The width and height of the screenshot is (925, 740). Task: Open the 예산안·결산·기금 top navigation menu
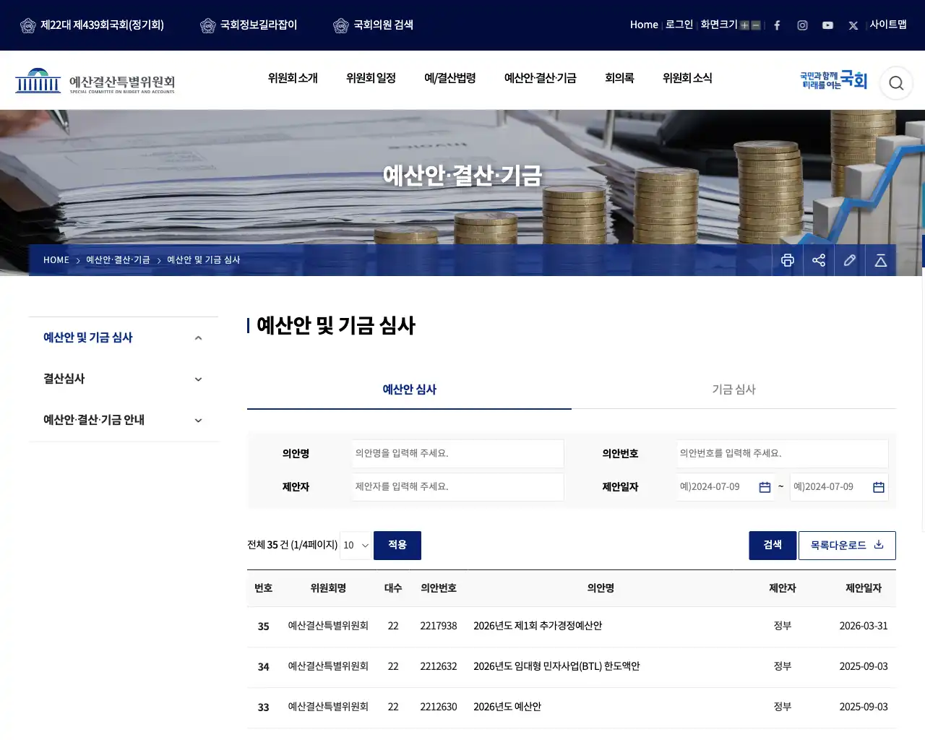[540, 78]
